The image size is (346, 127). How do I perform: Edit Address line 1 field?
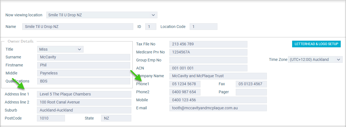tap(84, 94)
